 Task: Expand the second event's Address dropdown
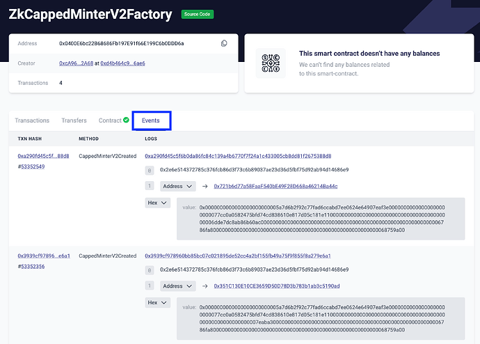pyautogui.click(x=176, y=286)
